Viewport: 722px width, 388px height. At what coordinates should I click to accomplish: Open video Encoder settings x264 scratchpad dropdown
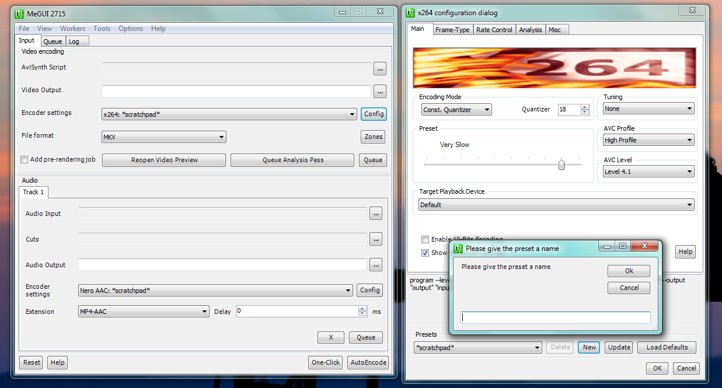point(229,114)
